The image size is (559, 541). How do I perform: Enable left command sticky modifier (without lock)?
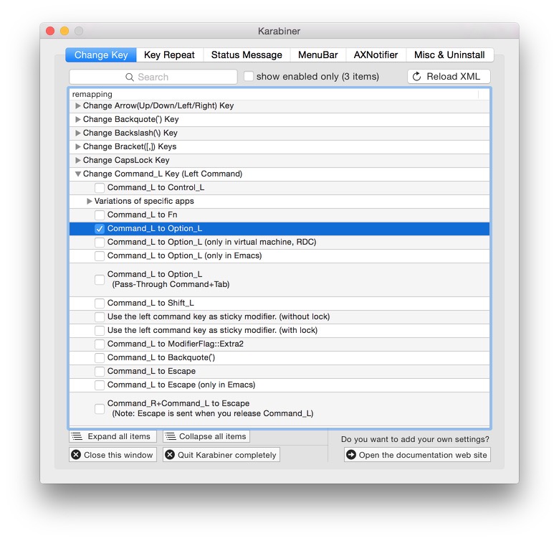[100, 316]
